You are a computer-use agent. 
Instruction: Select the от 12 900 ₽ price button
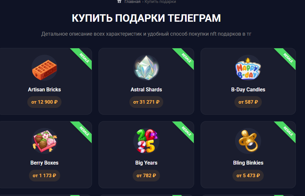pos(44,102)
